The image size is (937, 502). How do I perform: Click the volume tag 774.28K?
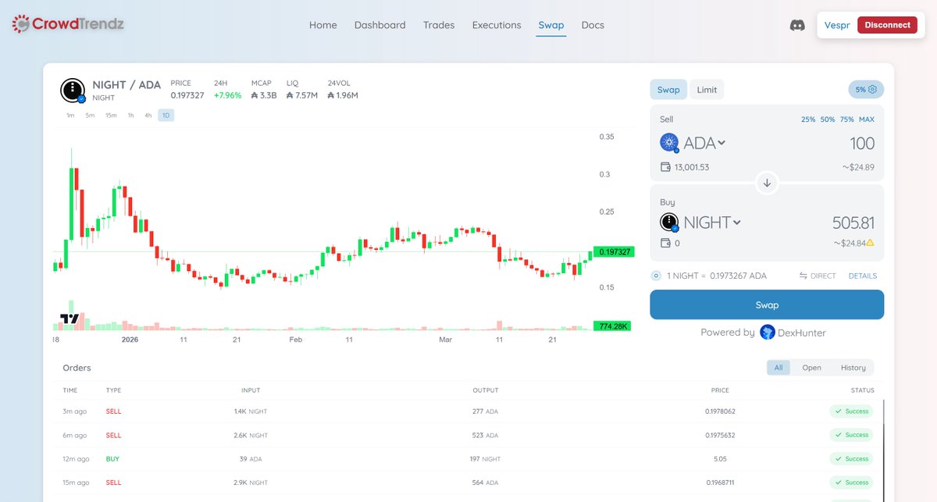tap(613, 326)
